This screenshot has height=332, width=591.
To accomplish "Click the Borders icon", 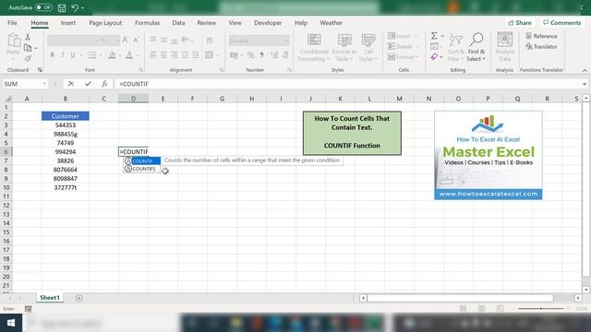I will (92, 55).
